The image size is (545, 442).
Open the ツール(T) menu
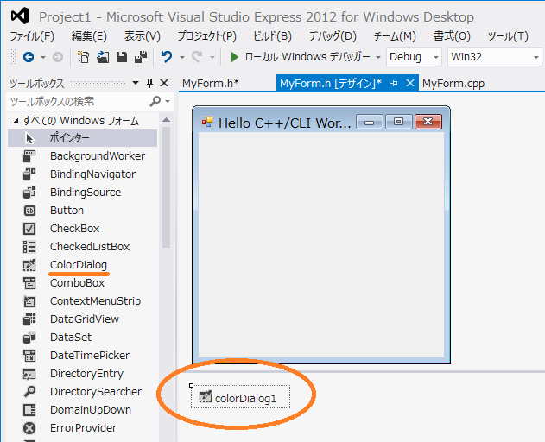click(508, 36)
